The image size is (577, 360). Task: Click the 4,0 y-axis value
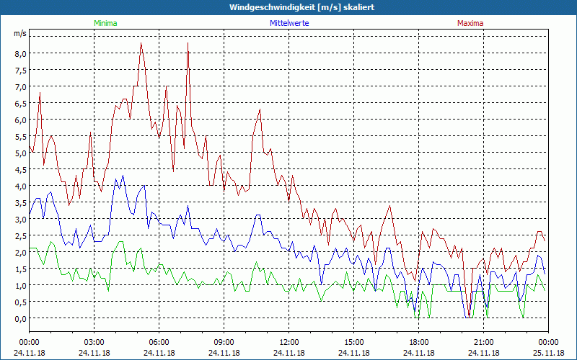pyautogui.click(x=20, y=186)
